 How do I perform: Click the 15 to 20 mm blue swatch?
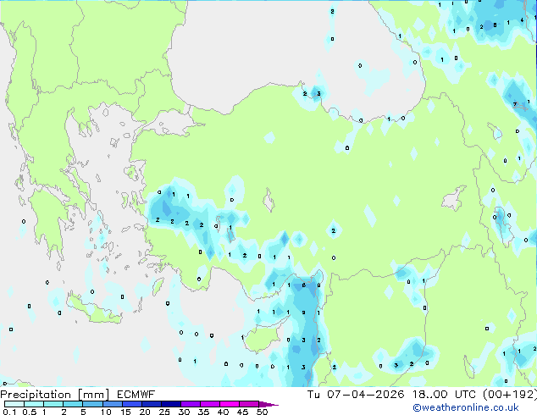132,404
